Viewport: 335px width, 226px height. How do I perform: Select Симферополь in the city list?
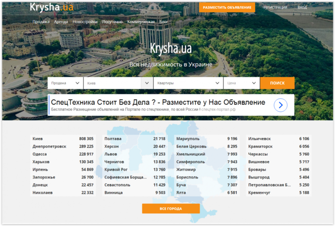(190, 162)
